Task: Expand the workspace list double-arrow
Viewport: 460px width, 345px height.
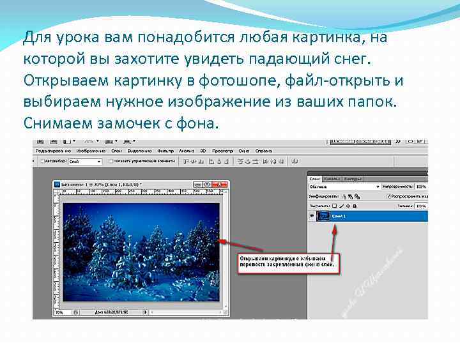Action: [x=398, y=142]
